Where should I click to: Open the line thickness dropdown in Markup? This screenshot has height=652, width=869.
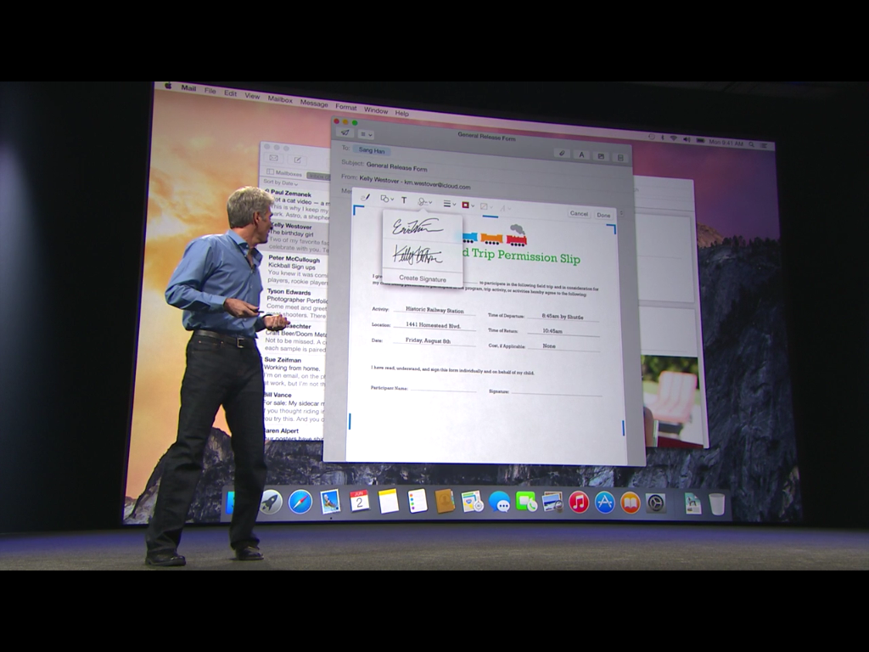(450, 204)
